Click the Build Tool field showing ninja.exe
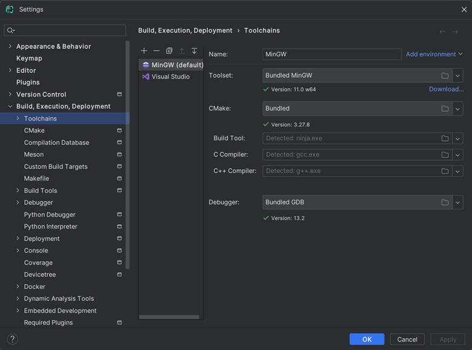The height and width of the screenshot is (350, 472). (x=357, y=138)
